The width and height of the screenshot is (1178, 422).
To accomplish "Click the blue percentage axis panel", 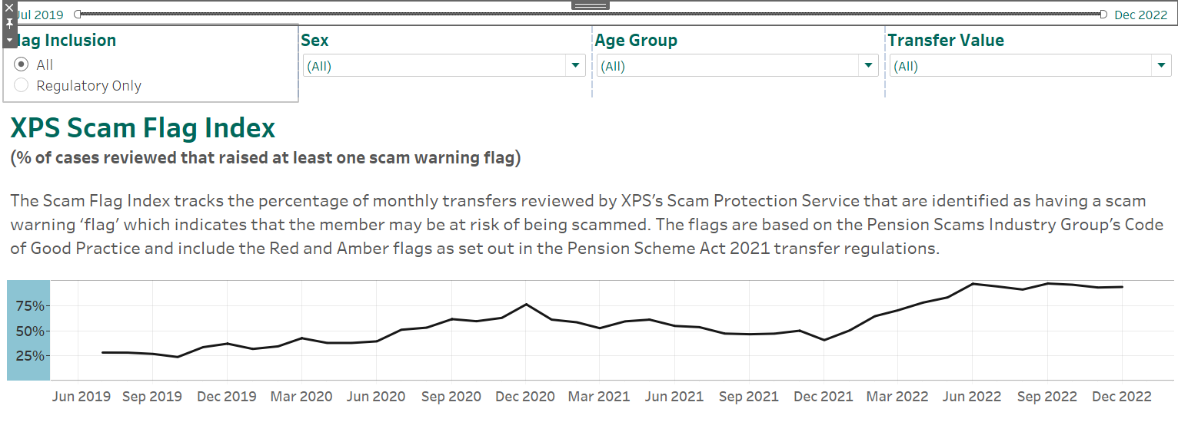I will point(28,331).
